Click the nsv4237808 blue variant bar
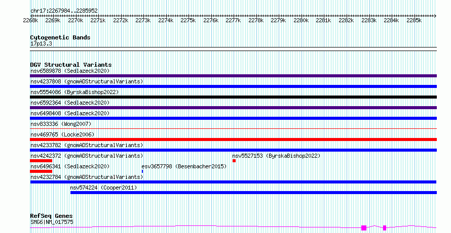This screenshot has width=451, height=233. (x=233, y=86)
